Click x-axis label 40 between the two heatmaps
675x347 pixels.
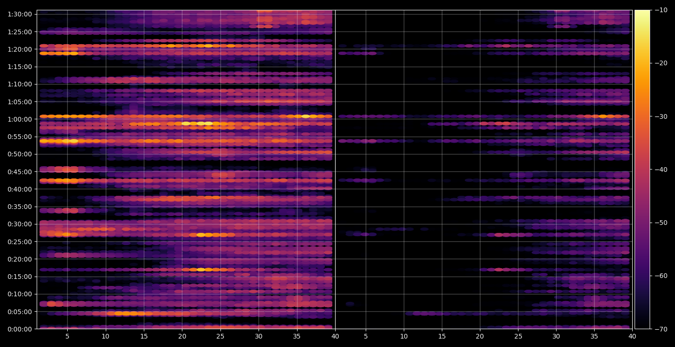(x=335, y=337)
